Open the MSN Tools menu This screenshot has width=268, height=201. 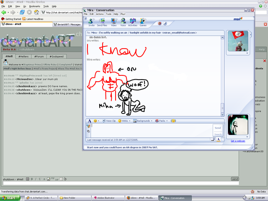[x=108, y=14]
